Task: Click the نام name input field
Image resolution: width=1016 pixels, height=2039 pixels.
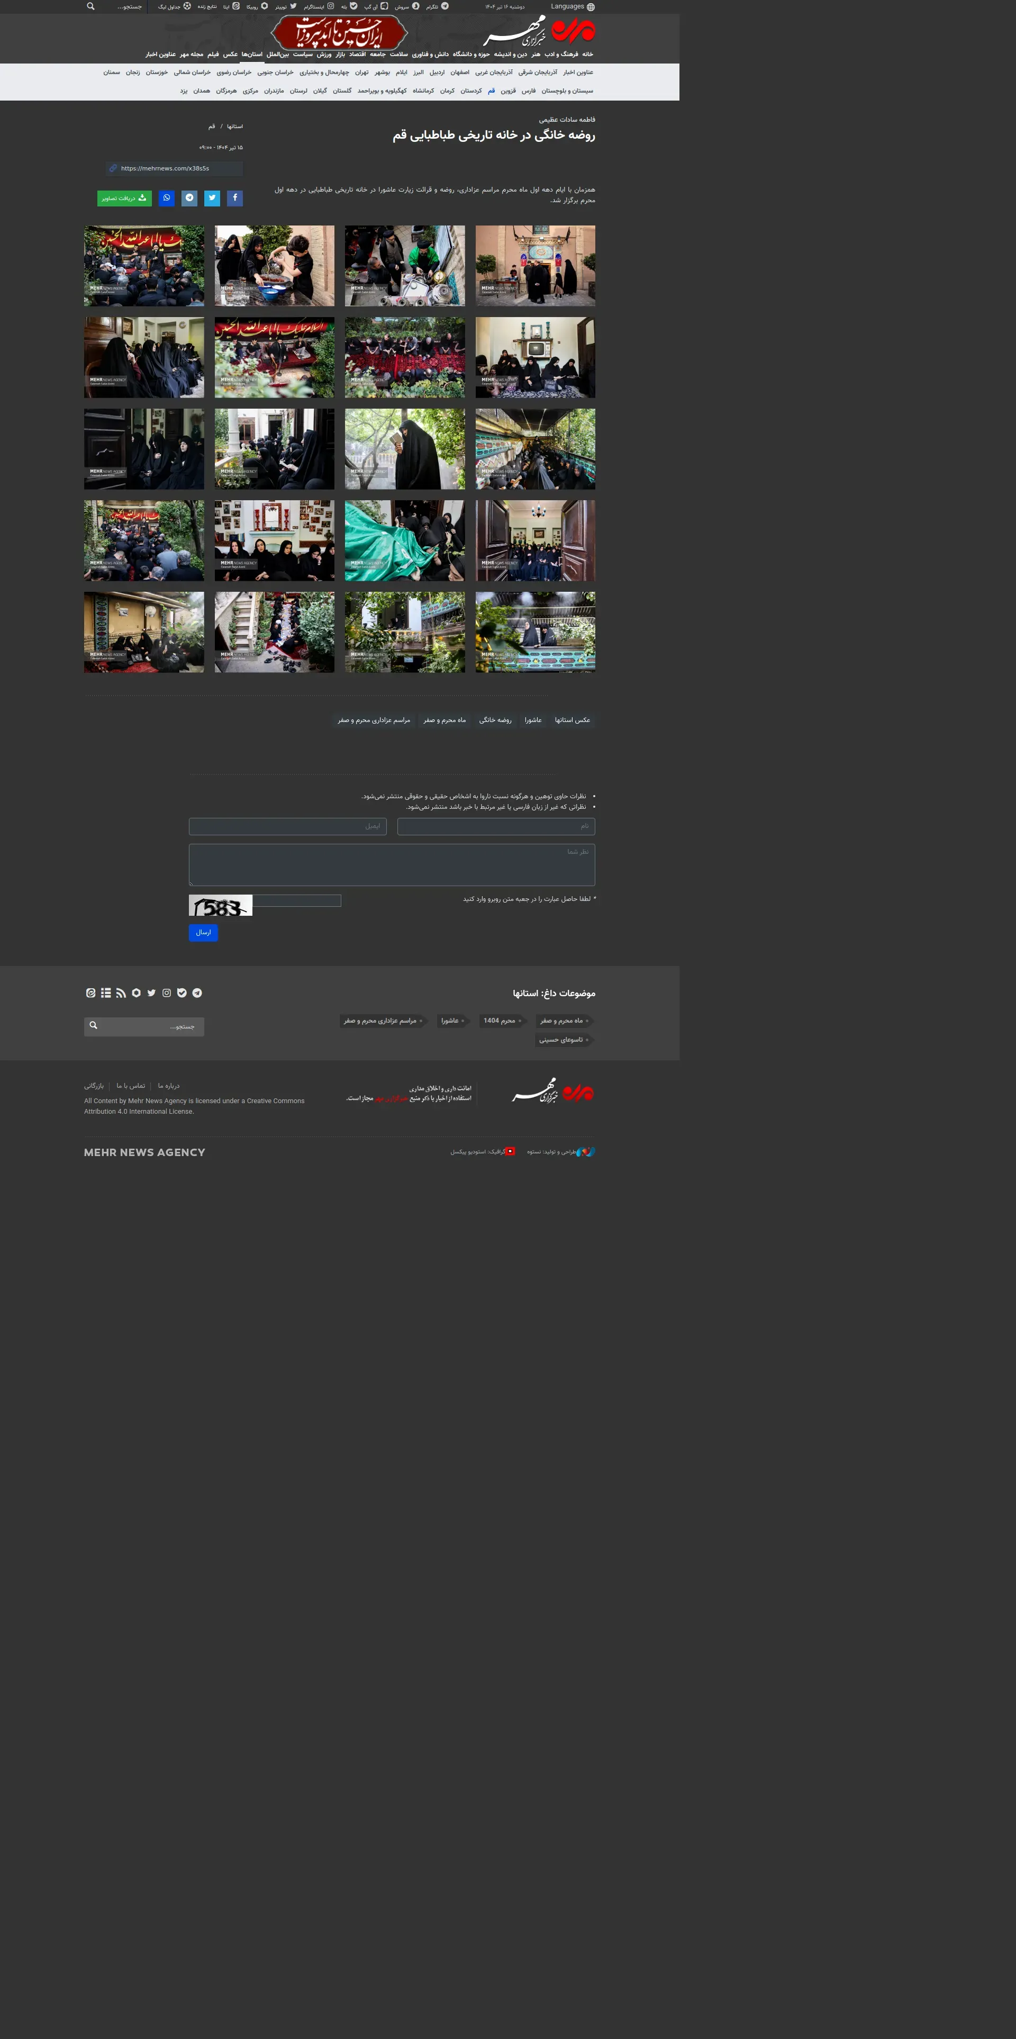Action: coord(496,826)
